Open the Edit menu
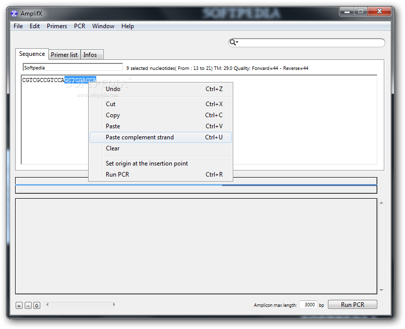Screen dimensions: 405x329 [x=35, y=26]
